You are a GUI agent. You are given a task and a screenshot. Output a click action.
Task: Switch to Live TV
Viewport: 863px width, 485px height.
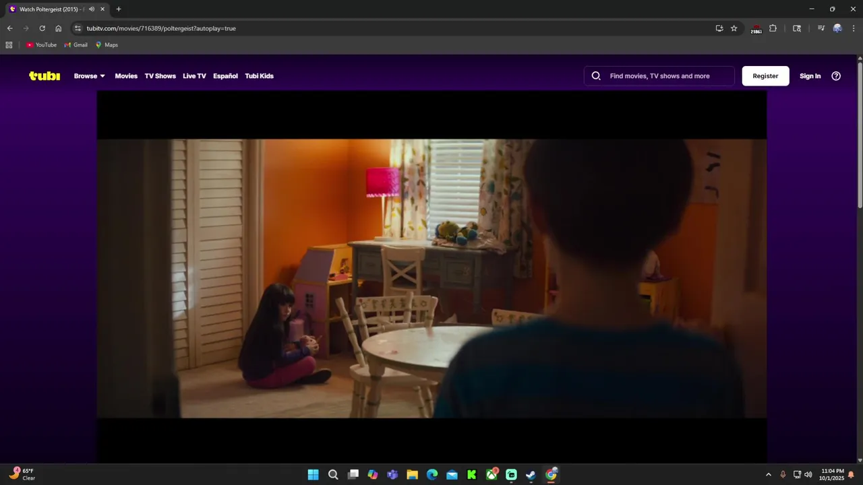click(194, 76)
